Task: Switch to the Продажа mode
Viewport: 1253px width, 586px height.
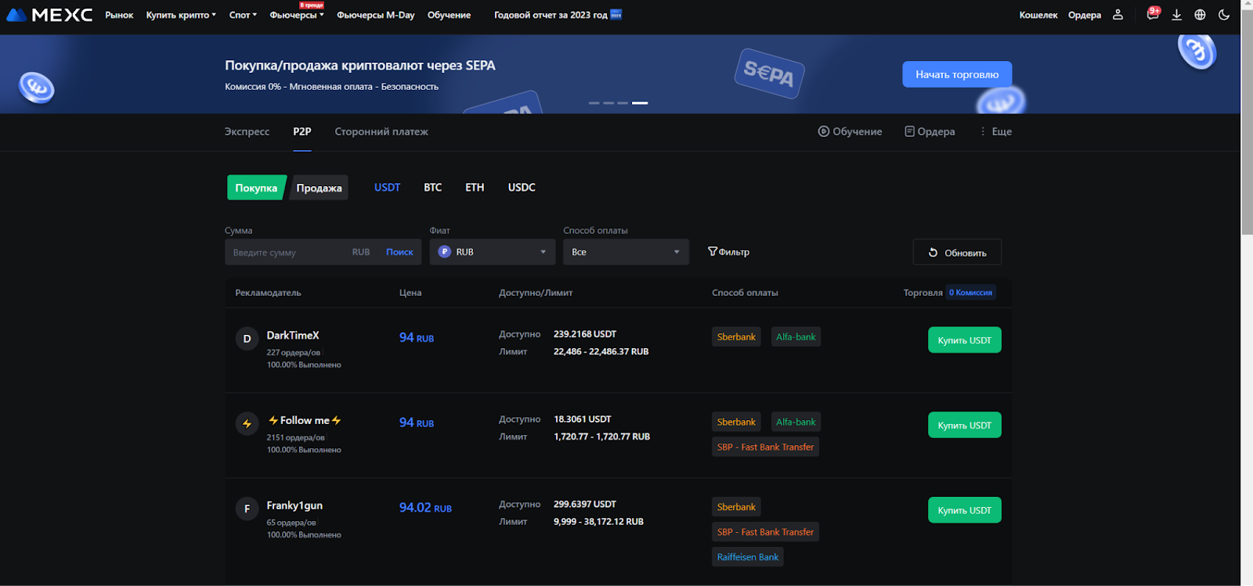Action: pos(319,188)
